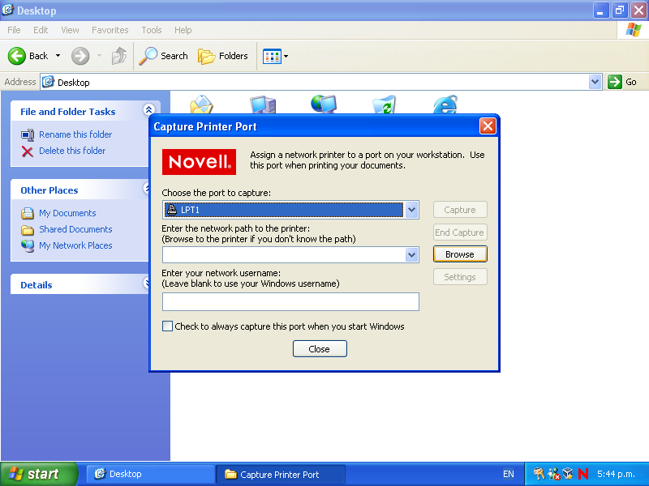Click the Shared Documents folder icon
The height and width of the screenshot is (486, 649).
coord(28,230)
